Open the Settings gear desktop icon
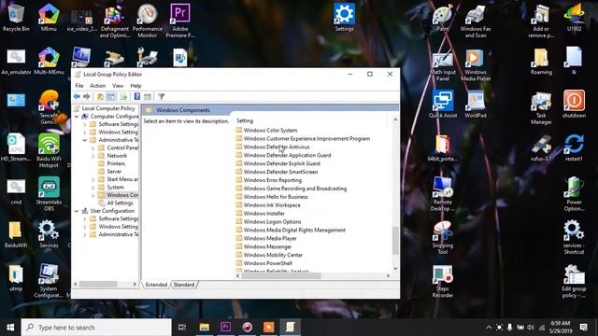598x336 pixels. [x=344, y=18]
